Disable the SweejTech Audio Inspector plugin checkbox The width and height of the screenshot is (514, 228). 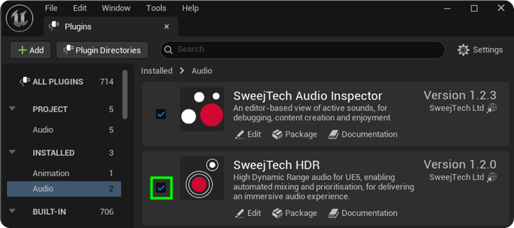click(x=161, y=114)
